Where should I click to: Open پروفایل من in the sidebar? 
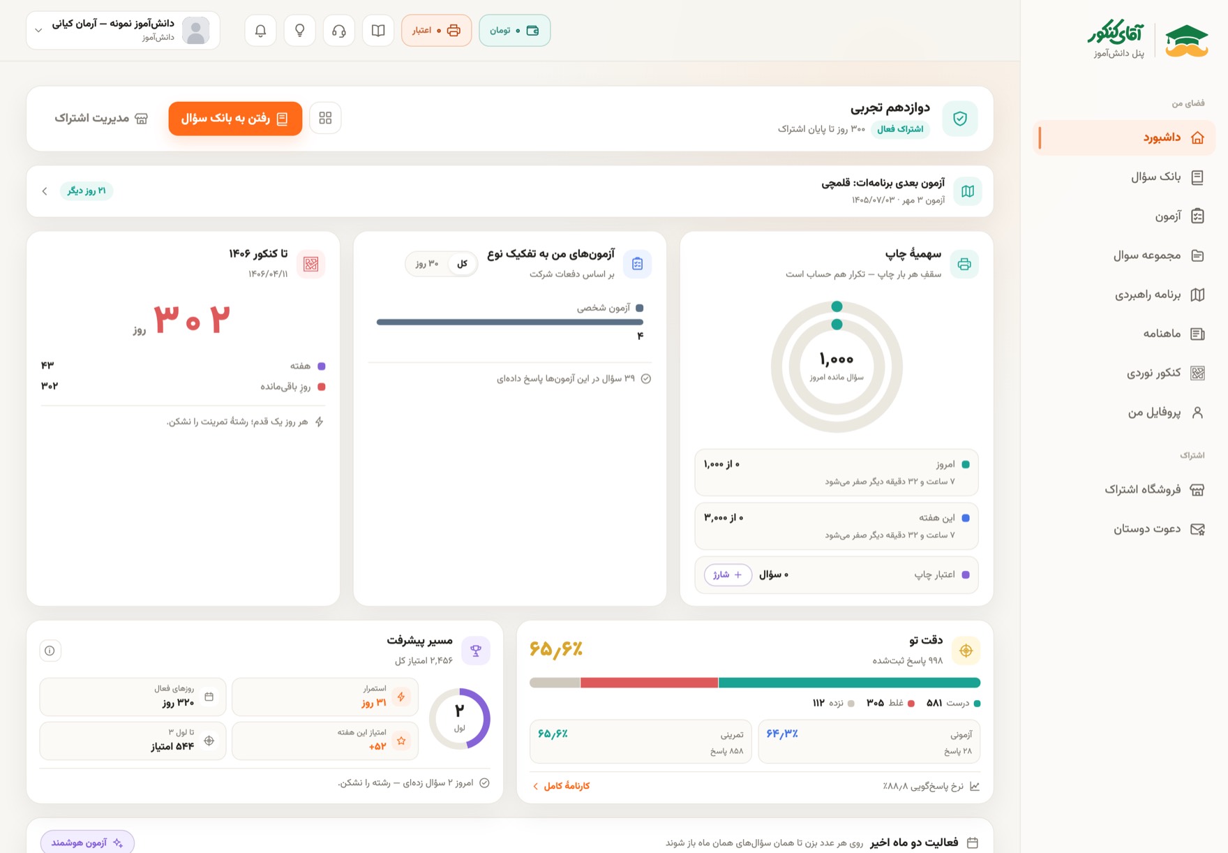tap(1124, 413)
